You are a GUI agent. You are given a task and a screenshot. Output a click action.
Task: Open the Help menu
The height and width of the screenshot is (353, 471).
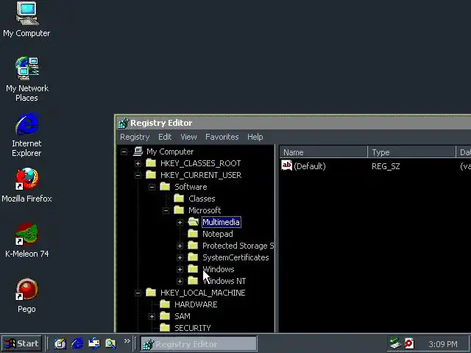click(x=255, y=137)
